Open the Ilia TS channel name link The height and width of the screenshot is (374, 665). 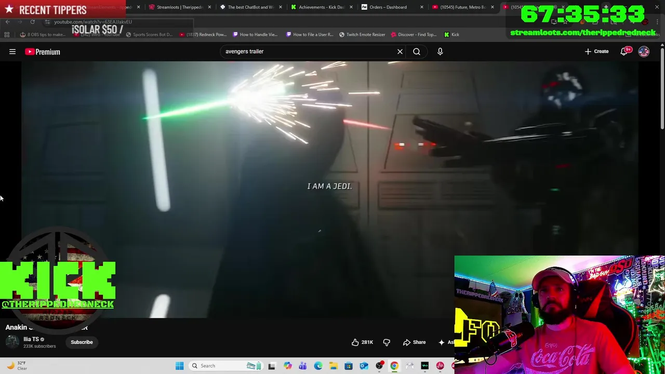coord(31,339)
